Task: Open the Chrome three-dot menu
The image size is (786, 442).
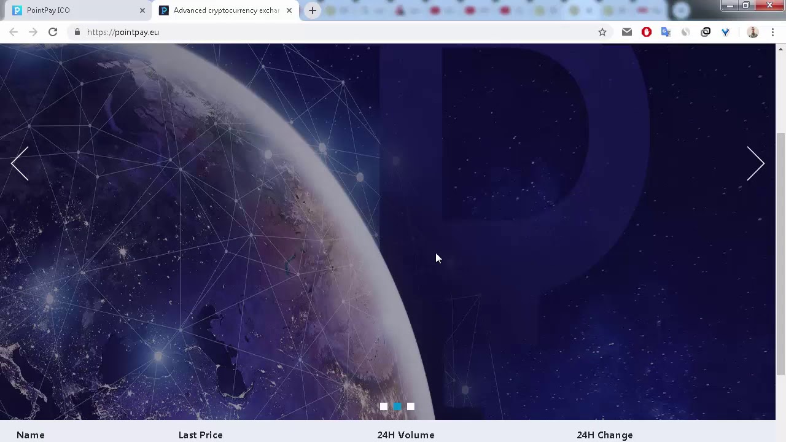Action: (x=772, y=32)
